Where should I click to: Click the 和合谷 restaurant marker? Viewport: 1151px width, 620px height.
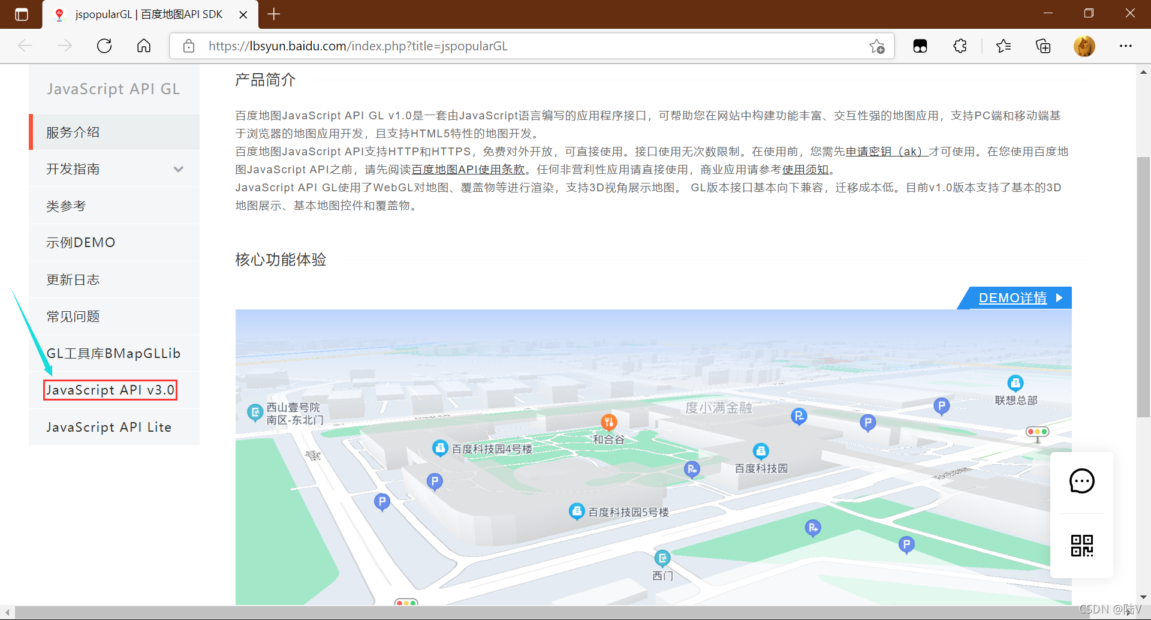609,422
